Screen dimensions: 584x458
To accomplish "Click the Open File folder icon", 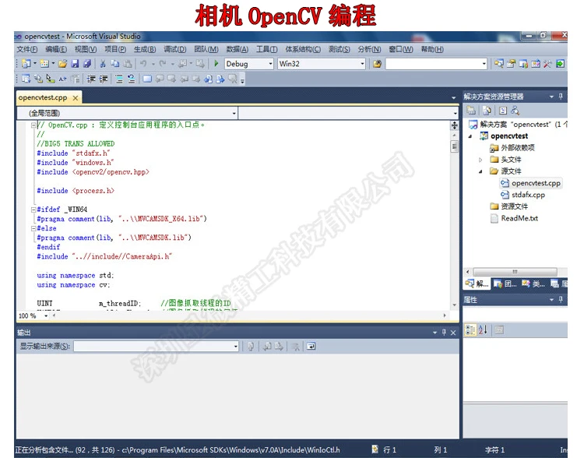I will (62, 64).
